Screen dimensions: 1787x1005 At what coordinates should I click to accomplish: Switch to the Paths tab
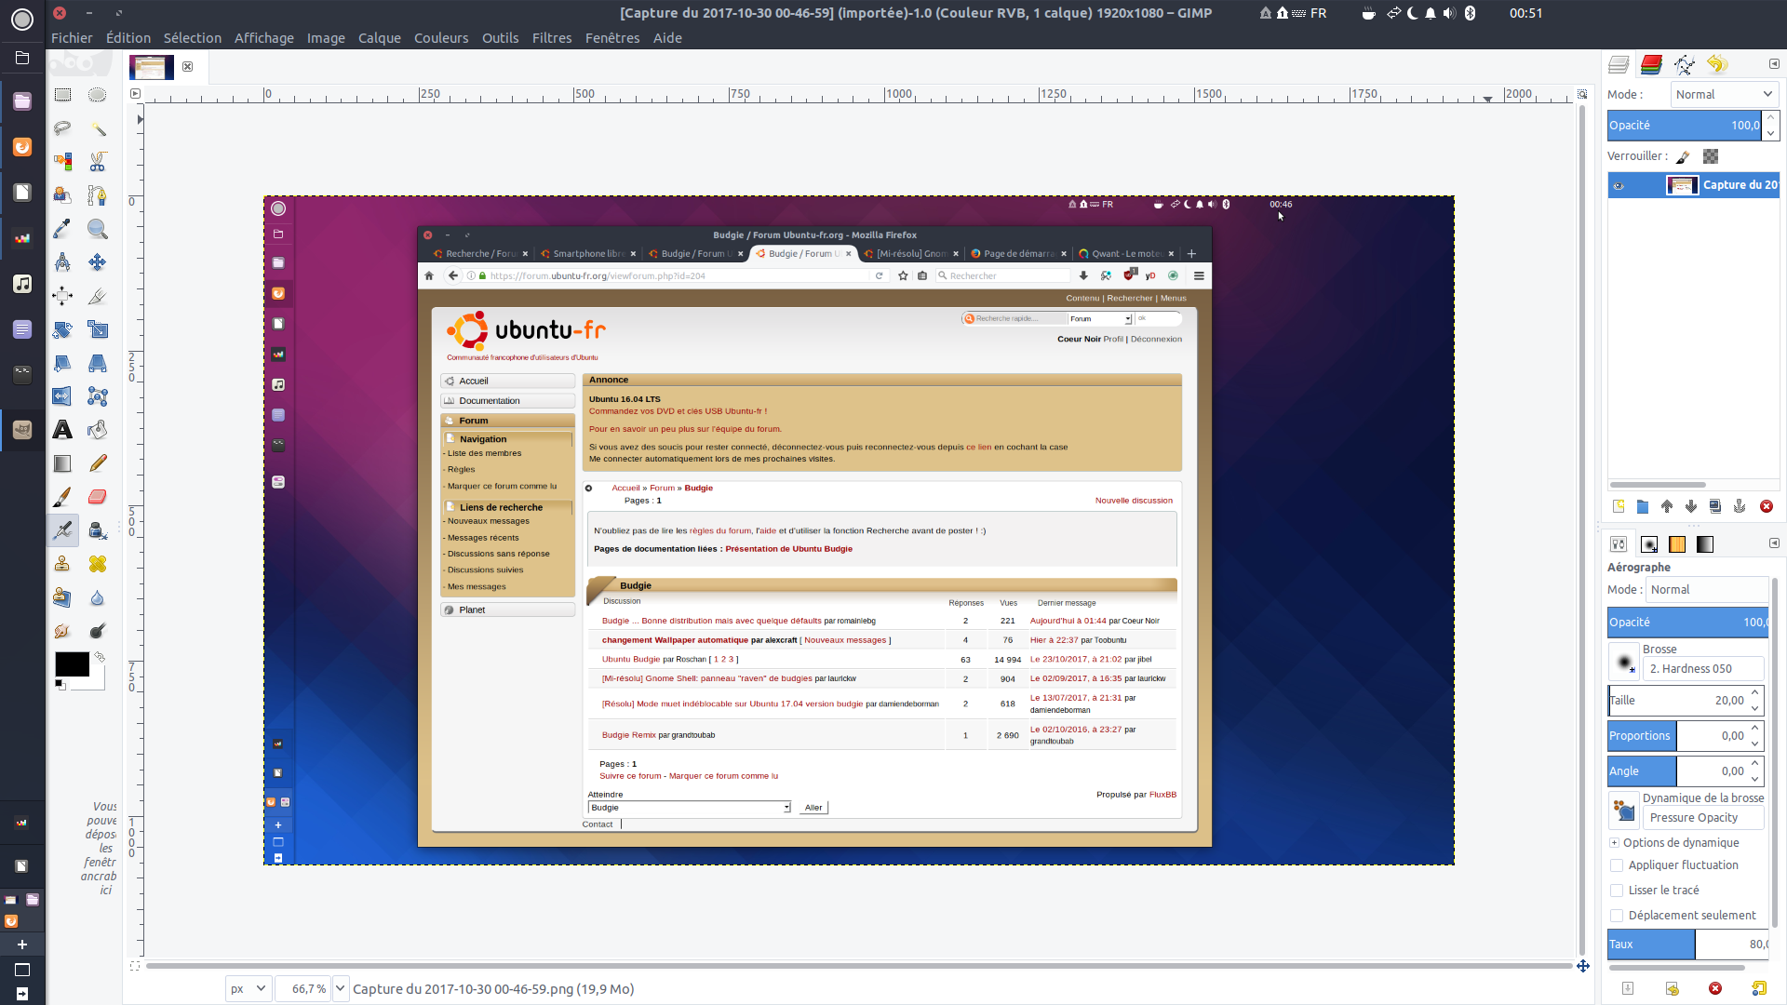[1685, 64]
